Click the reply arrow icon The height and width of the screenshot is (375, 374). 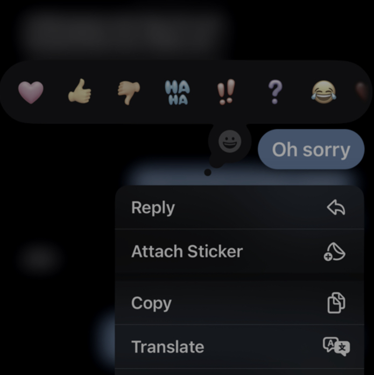(x=336, y=207)
